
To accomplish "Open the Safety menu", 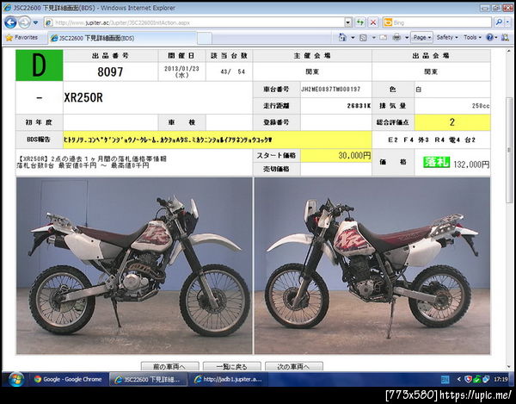I will pyautogui.click(x=447, y=38).
